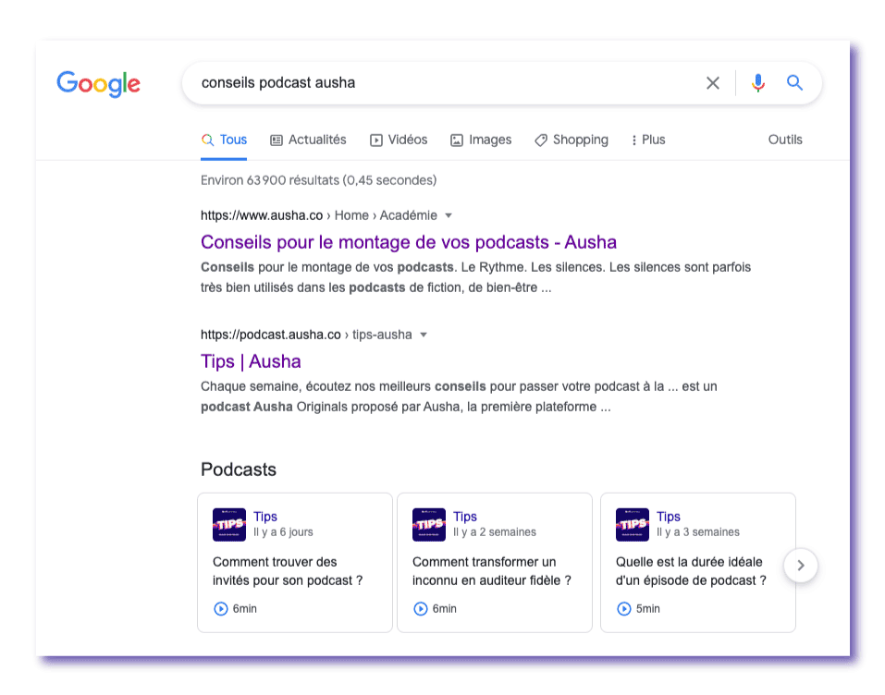Play the invités episode via its 6min play icon

click(x=221, y=609)
